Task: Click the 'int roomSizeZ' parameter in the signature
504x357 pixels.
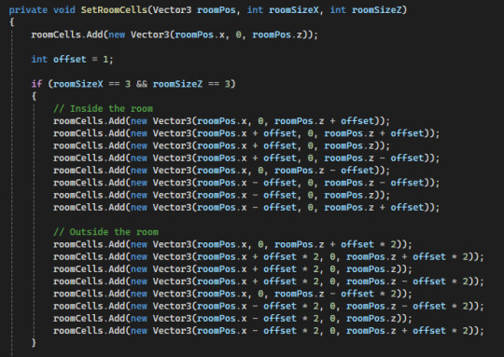Action: click(x=366, y=10)
